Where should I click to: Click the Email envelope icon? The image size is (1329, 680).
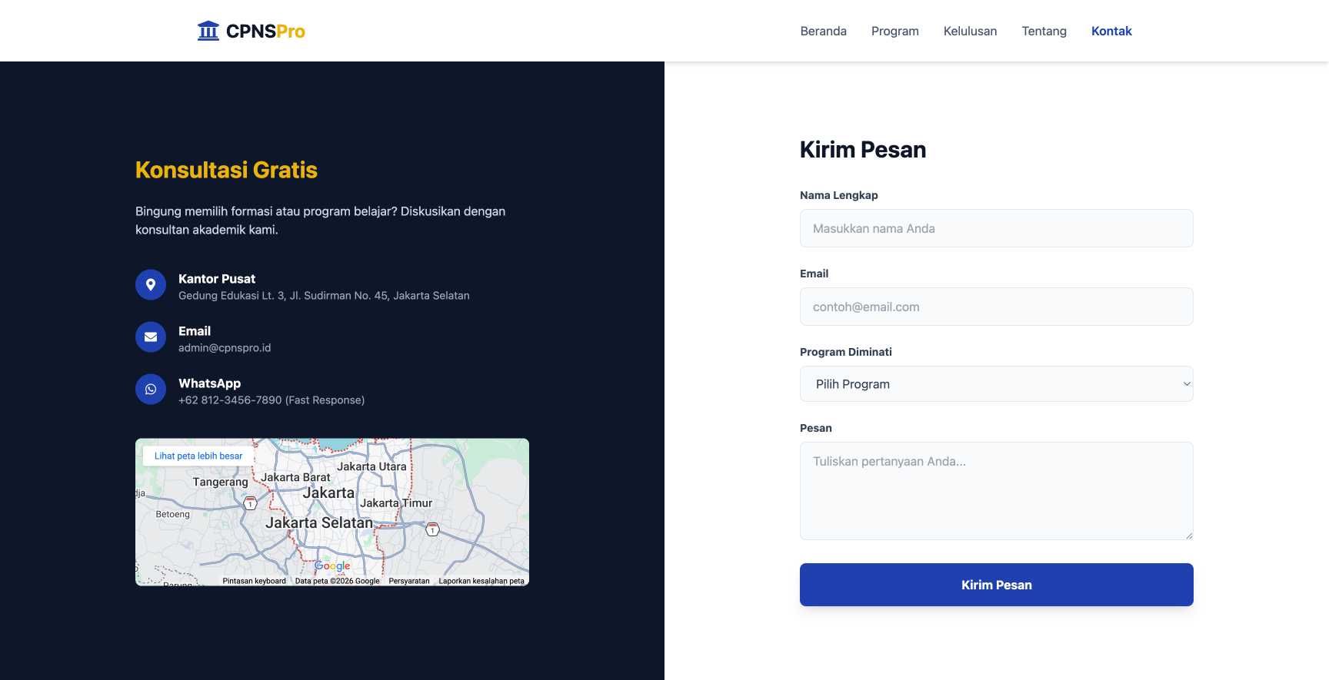coord(151,337)
